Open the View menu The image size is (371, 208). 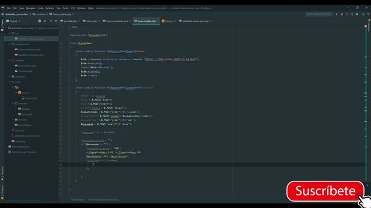click(x=21, y=8)
